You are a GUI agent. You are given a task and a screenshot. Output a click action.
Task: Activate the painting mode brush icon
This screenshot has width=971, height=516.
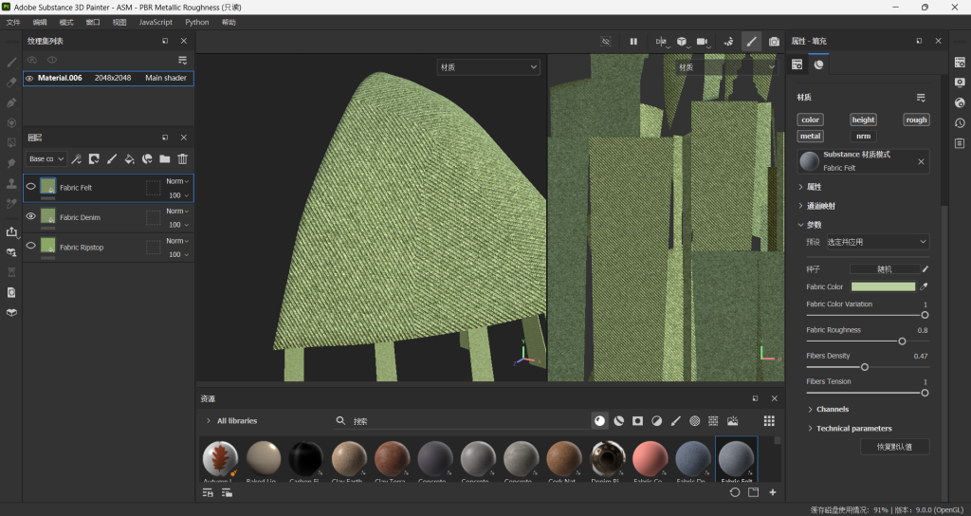751,42
